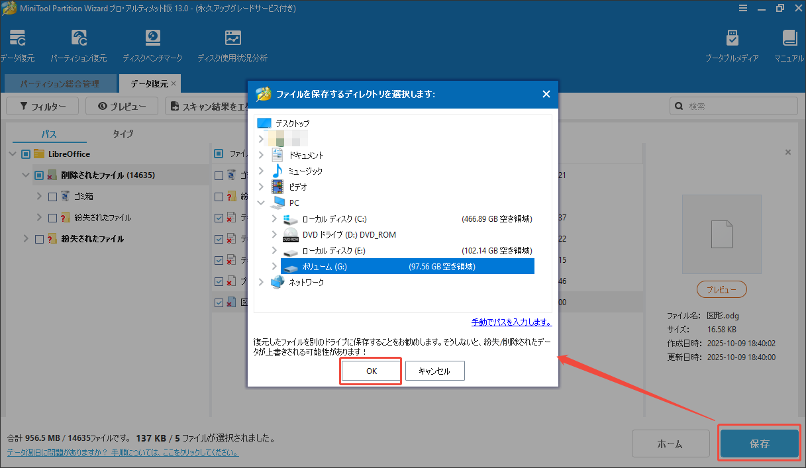Switch to パーティション総合管理 tab
The image size is (806, 468).
[60, 84]
